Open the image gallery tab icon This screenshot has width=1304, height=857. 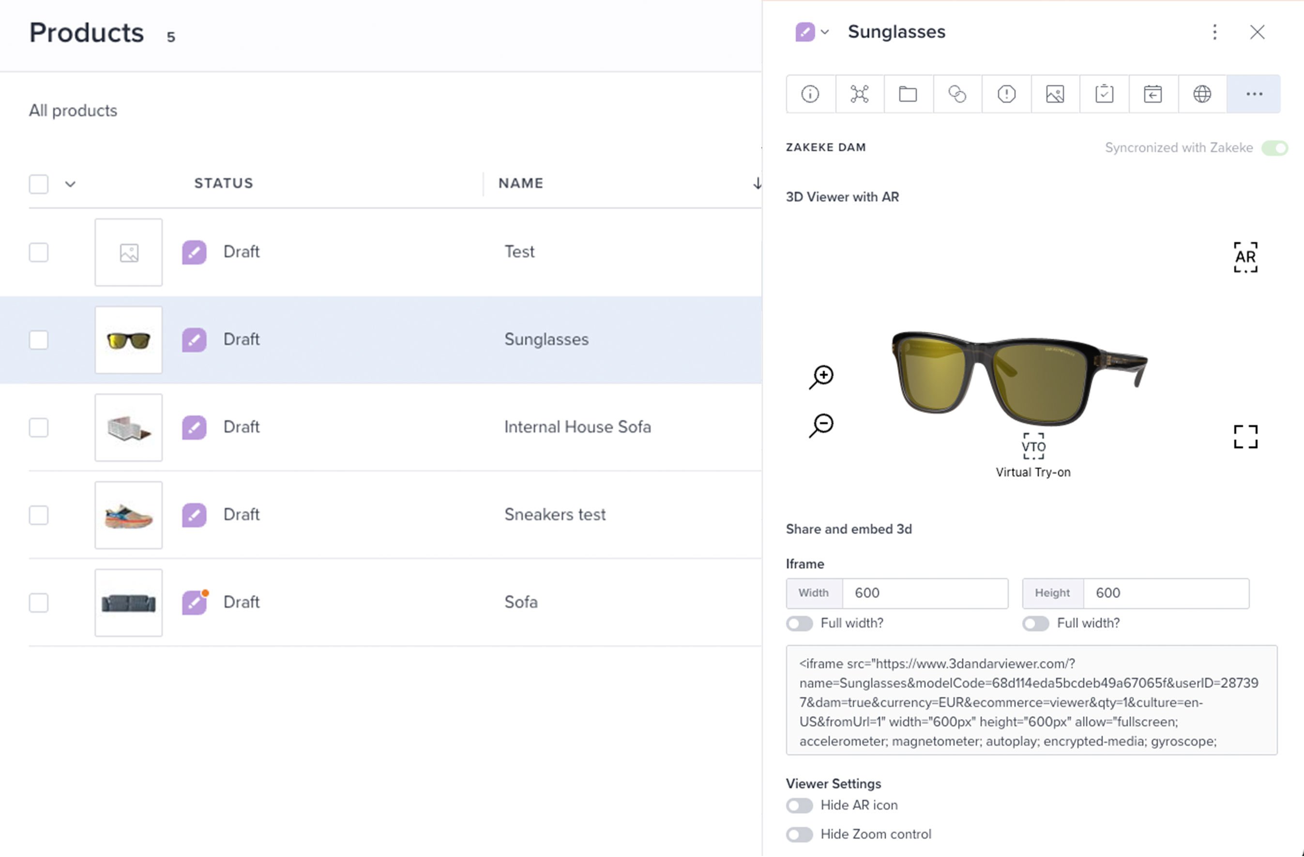1055,94
